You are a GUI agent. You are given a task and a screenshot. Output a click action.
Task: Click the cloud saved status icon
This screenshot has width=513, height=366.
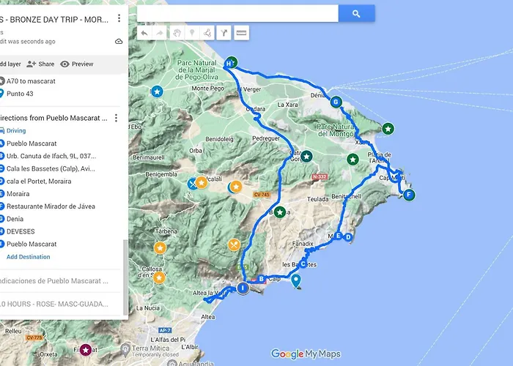[119, 42]
